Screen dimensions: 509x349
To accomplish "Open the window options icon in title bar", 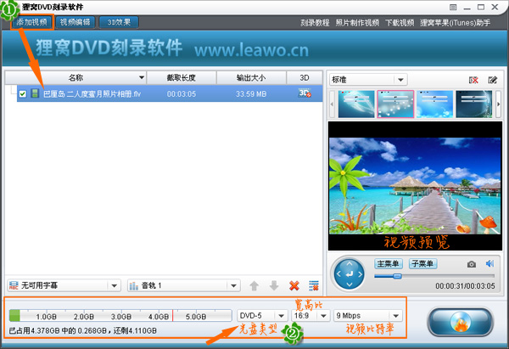I will 453,7.
